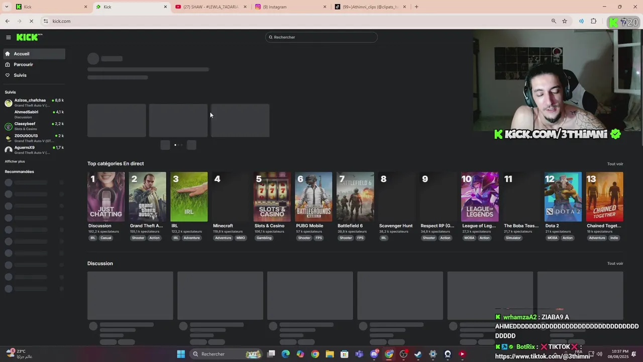Bookmark this page with the star

[565, 21]
